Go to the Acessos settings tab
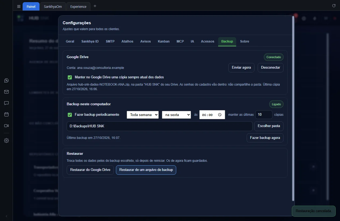The height and width of the screenshot is (221, 340). point(208,41)
